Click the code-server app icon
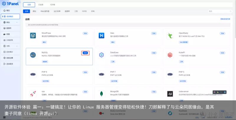This screenshot has width=236, height=120. pyautogui.click(x=170, y=94)
